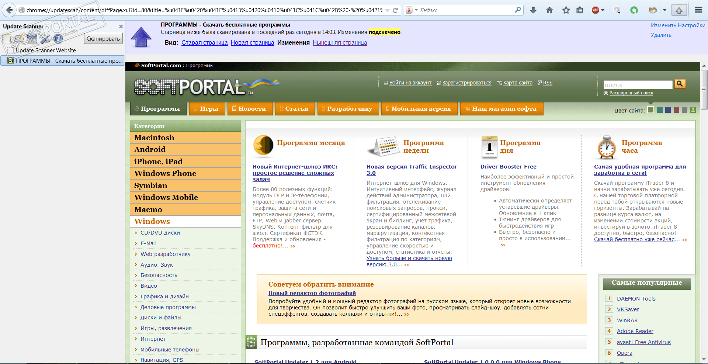Screen dimensions: 708x364
Task: Open Update Scanner help question-mark icon
Action: [58, 38]
